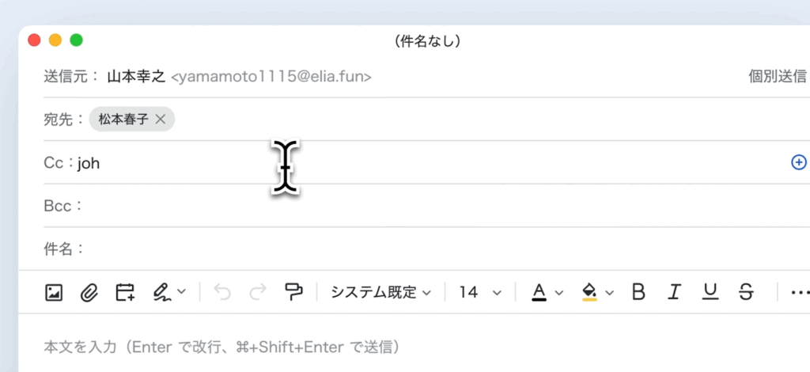Viewport: 810px width, 372px height.
Task: Attach a file with the paperclip icon
Action: (89, 292)
